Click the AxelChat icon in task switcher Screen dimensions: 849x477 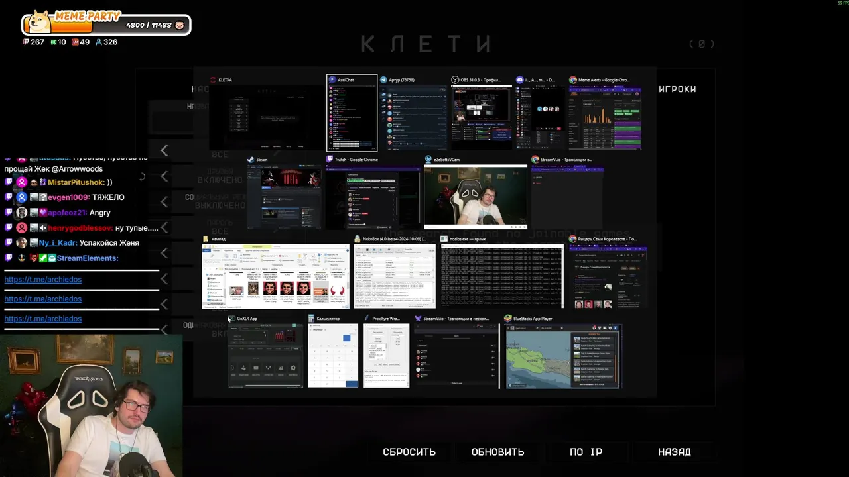pos(333,80)
